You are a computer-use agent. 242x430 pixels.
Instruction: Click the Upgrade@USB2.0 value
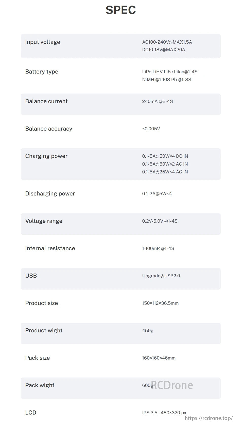tap(161, 276)
